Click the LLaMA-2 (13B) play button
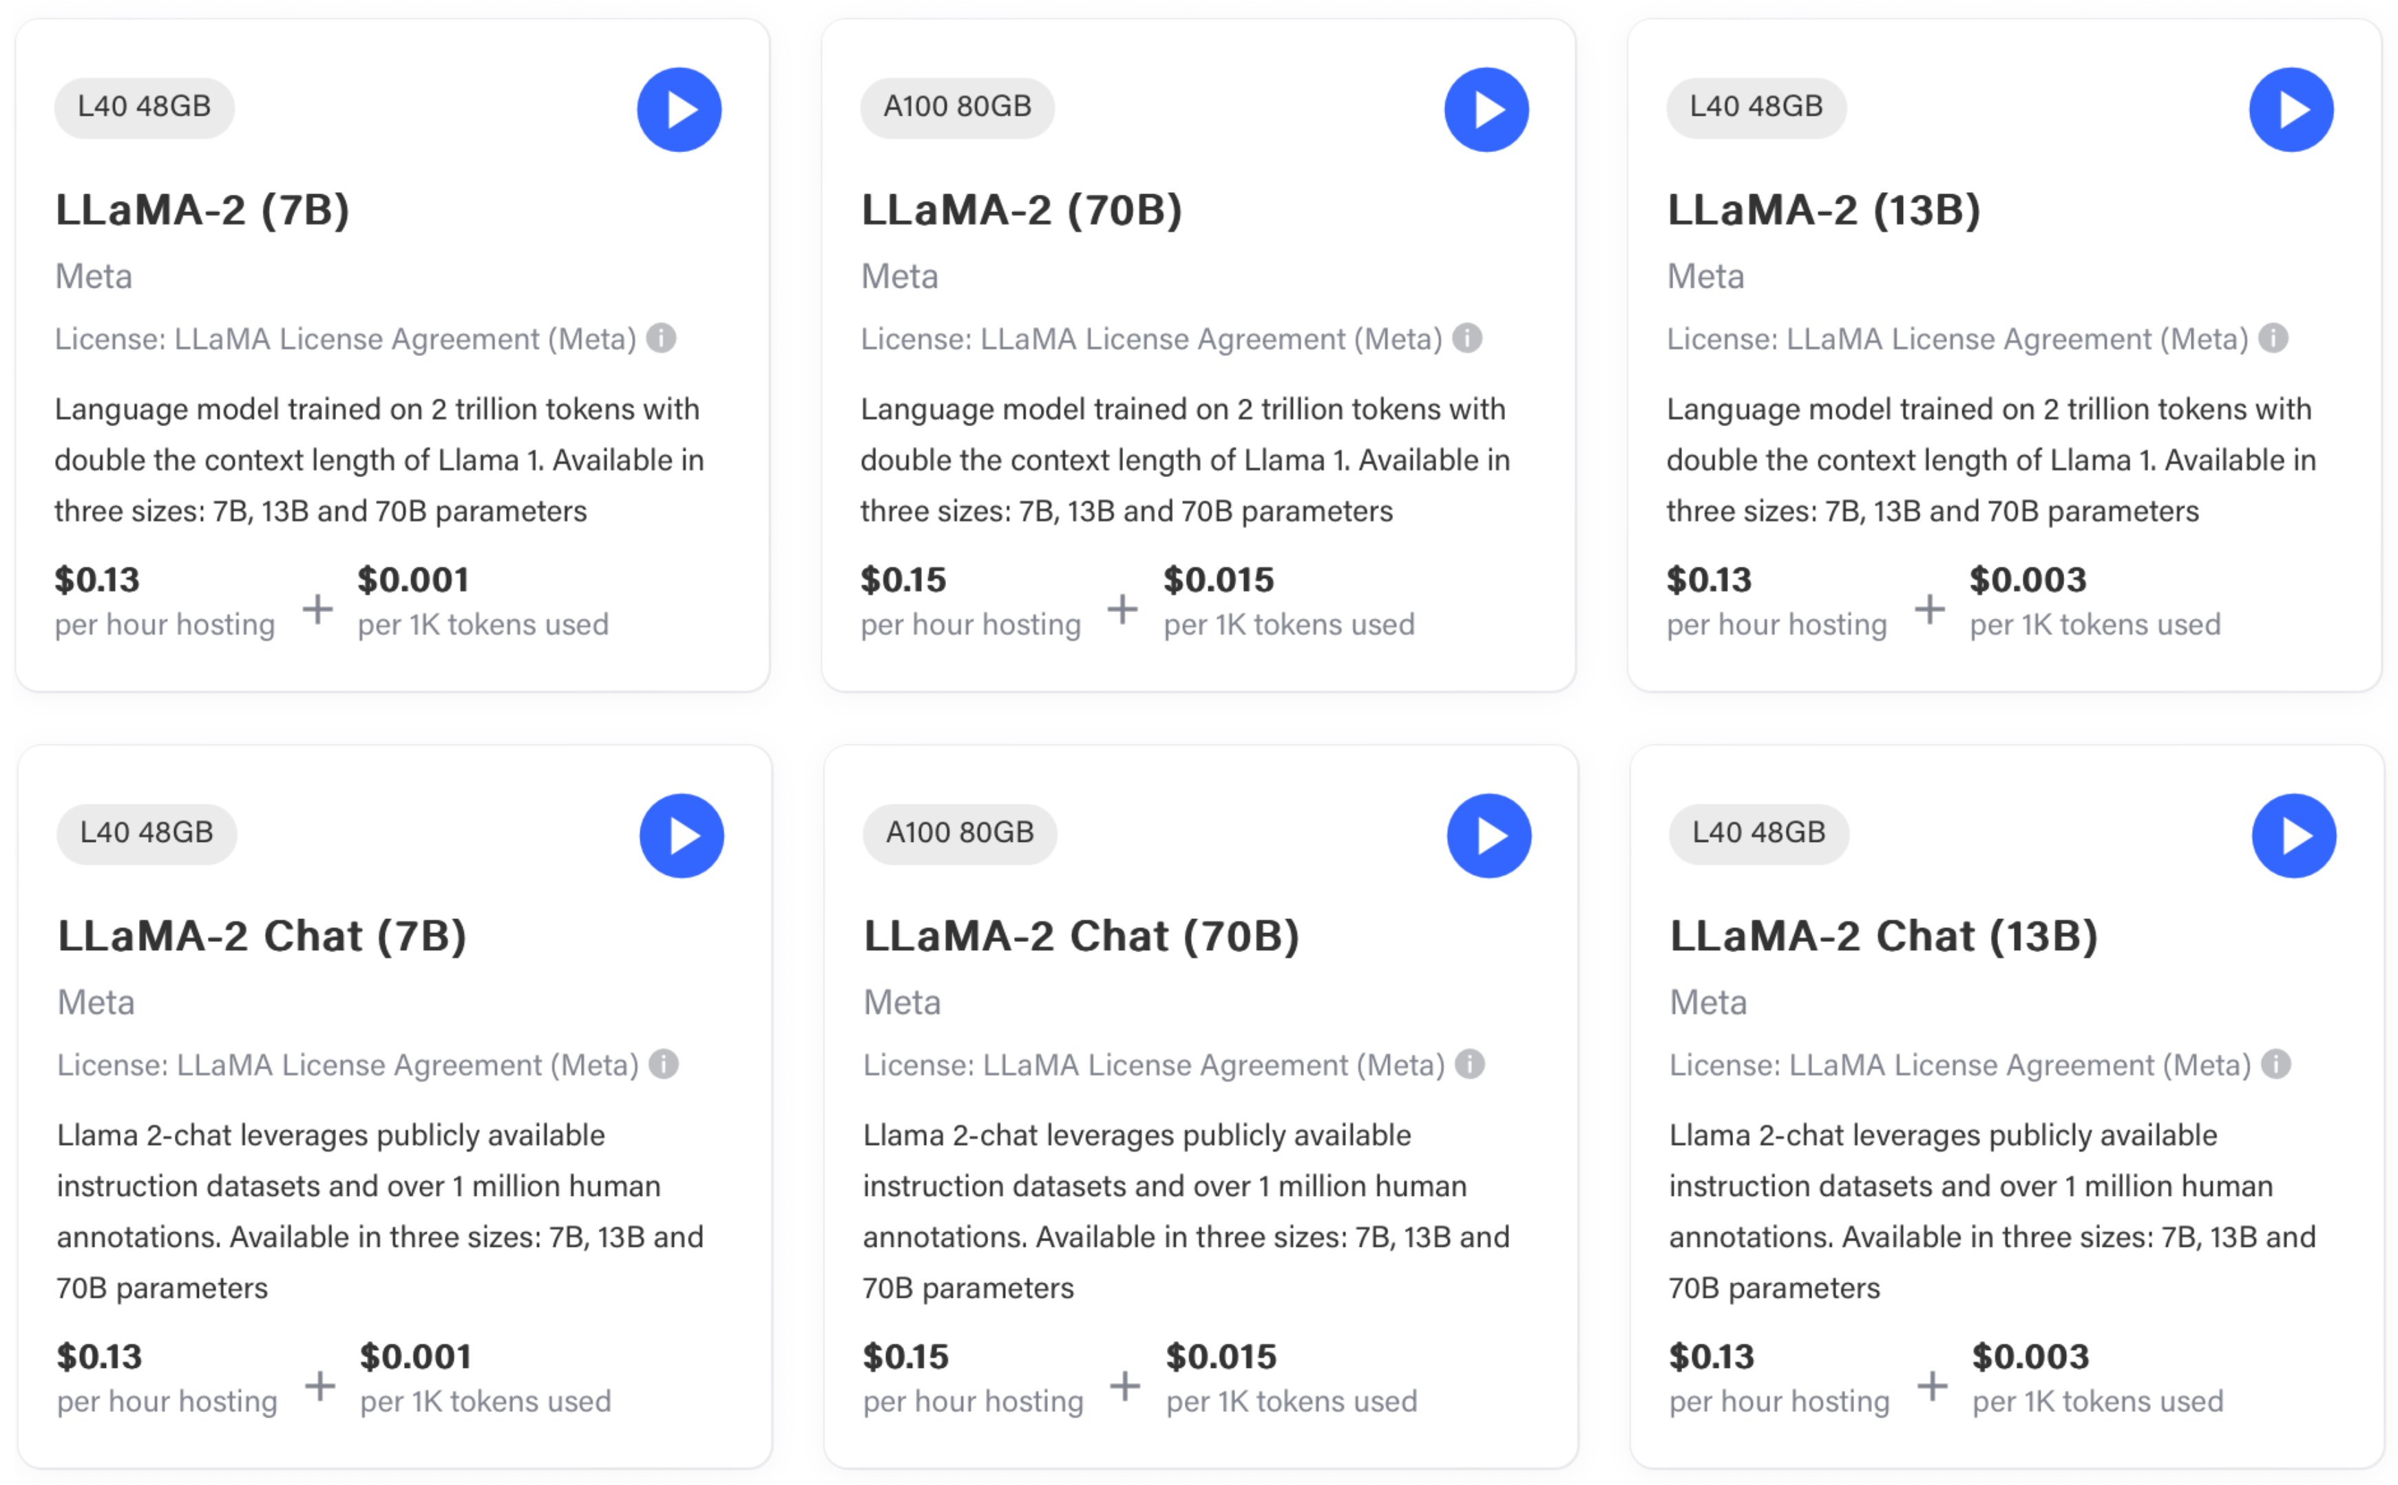The width and height of the screenshot is (2398, 1485). pyautogui.click(x=2291, y=109)
